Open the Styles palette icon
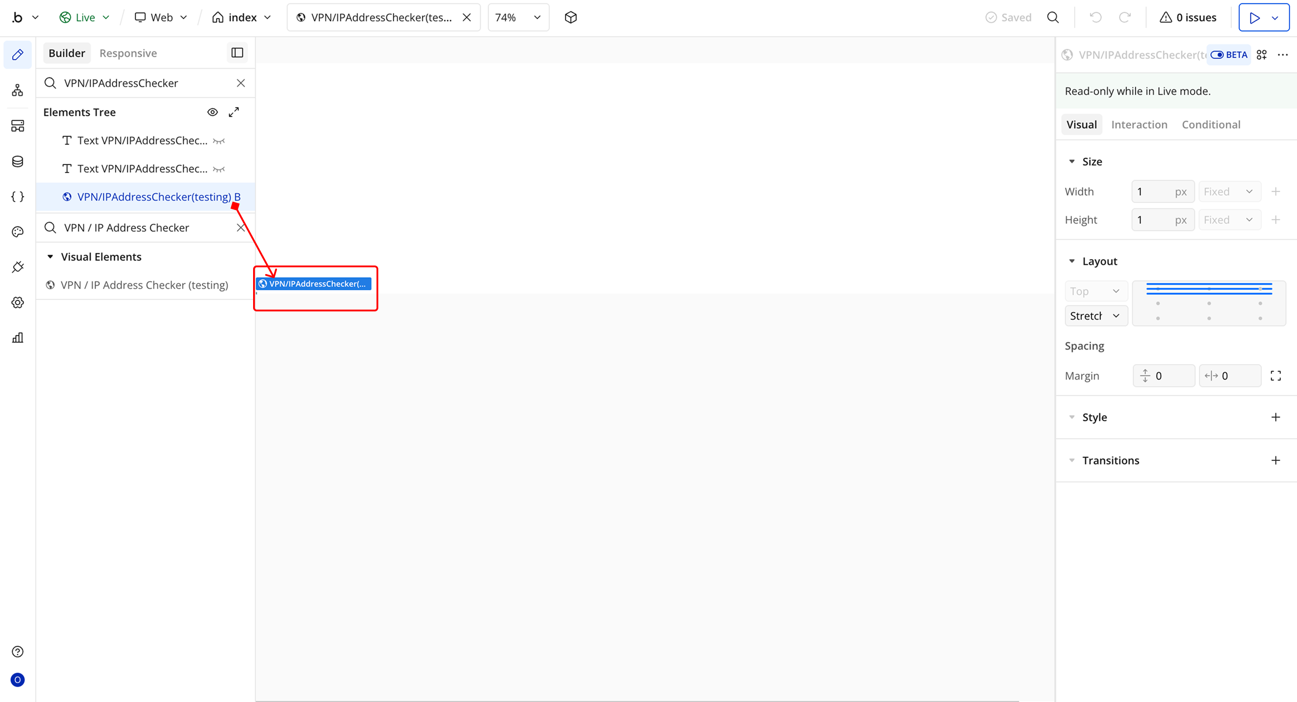The width and height of the screenshot is (1297, 702). [x=18, y=232]
